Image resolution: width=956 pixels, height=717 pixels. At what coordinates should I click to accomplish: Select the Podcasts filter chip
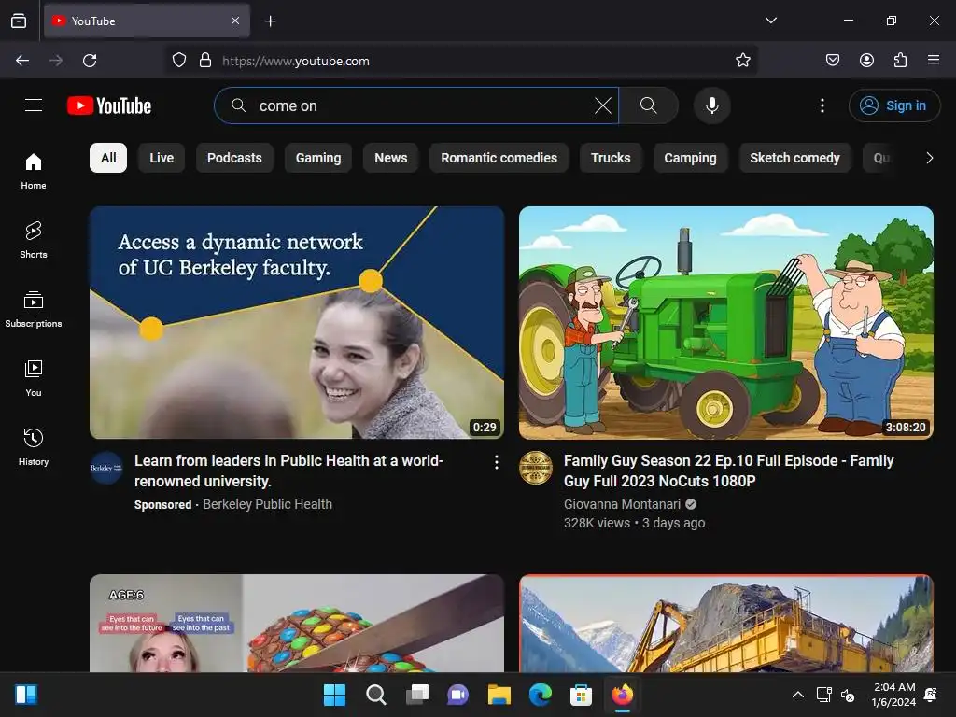tap(234, 158)
